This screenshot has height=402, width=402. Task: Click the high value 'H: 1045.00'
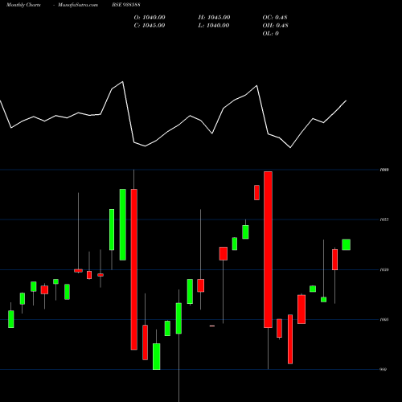214,18
